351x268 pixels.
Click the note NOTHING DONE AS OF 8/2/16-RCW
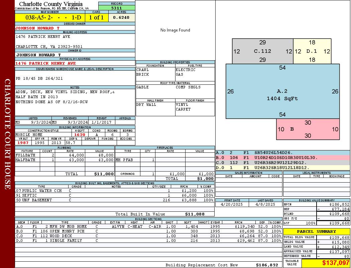coord(51,102)
